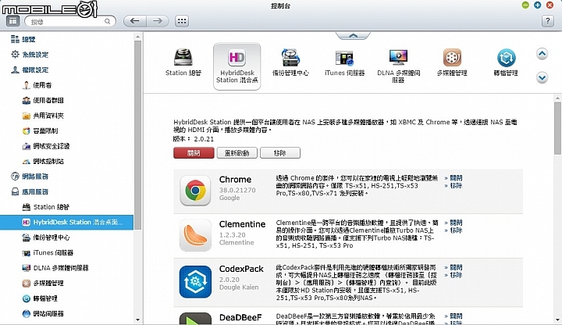Click the blue maximize window button
The width and height of the screenshot is (562, 325).
pyautogui.click(x=537, y=5)
